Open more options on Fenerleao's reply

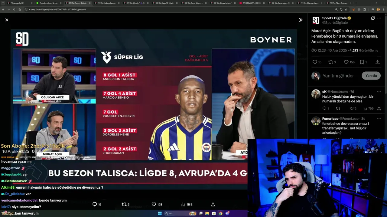(x=379, y=119)
